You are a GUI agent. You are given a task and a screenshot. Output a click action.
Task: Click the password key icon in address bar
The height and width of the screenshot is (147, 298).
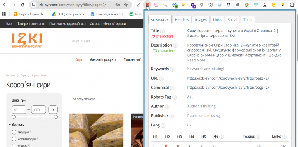pos(118,5)
